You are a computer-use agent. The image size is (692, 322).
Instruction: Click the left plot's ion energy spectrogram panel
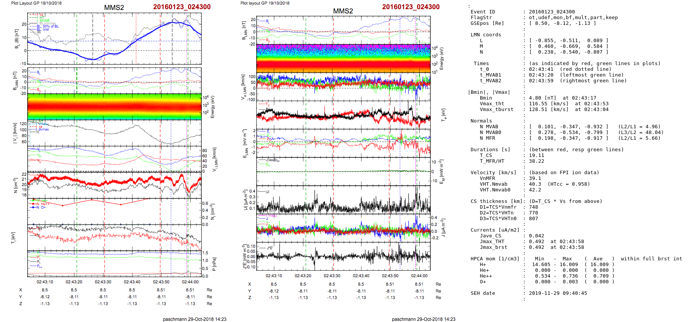click(x=114, y=107)
